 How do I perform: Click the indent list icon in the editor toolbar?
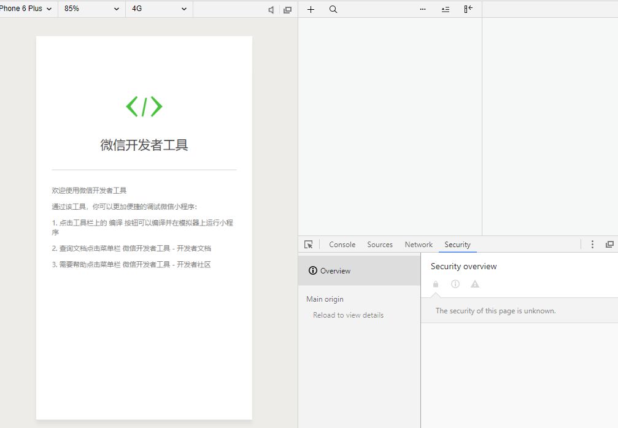(x=446, y=9)
